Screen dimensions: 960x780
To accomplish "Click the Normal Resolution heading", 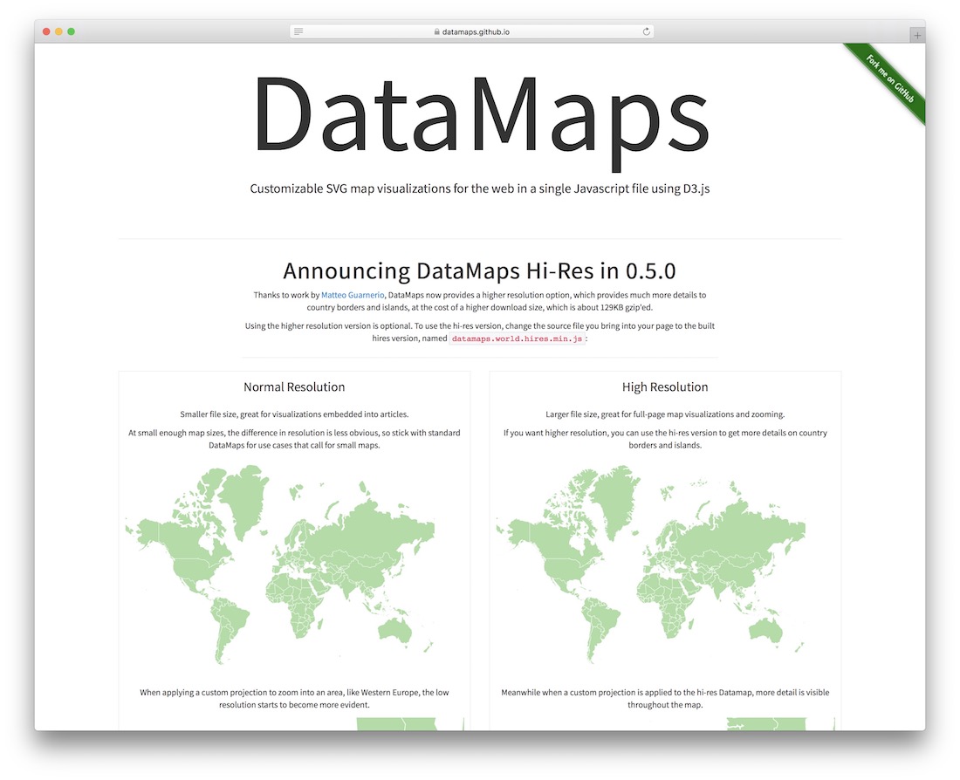I will [294, 387].
